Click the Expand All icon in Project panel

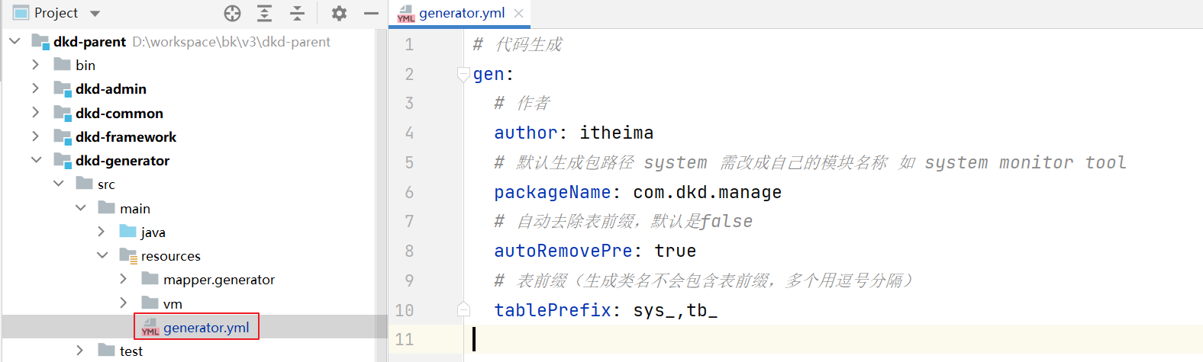(x=264, y=13)
